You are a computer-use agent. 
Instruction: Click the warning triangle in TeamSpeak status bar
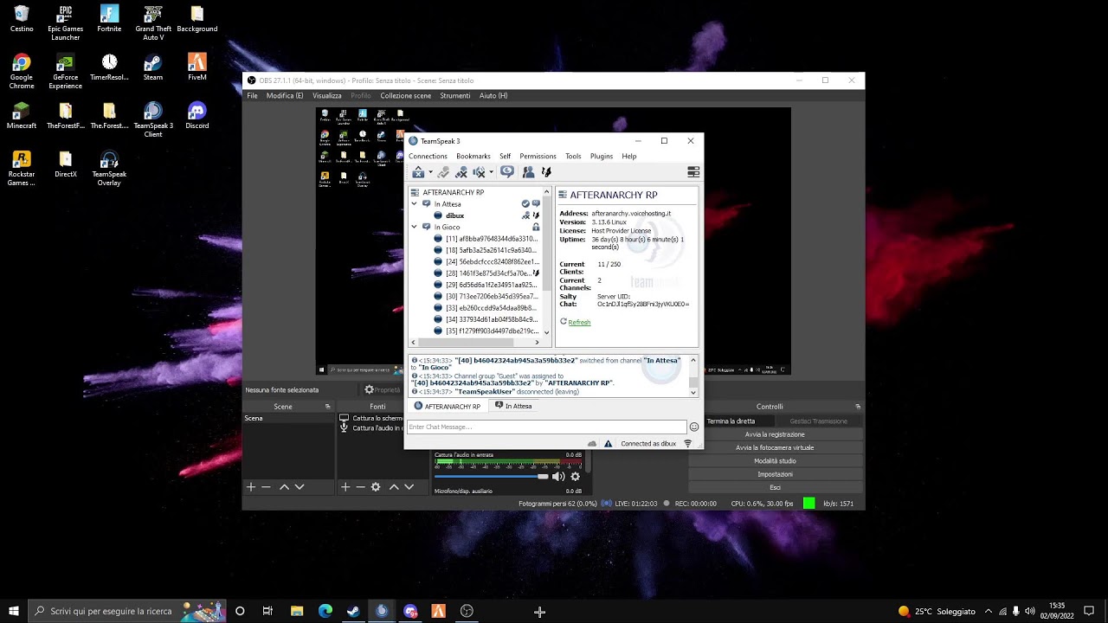click(x=609, y=444)
